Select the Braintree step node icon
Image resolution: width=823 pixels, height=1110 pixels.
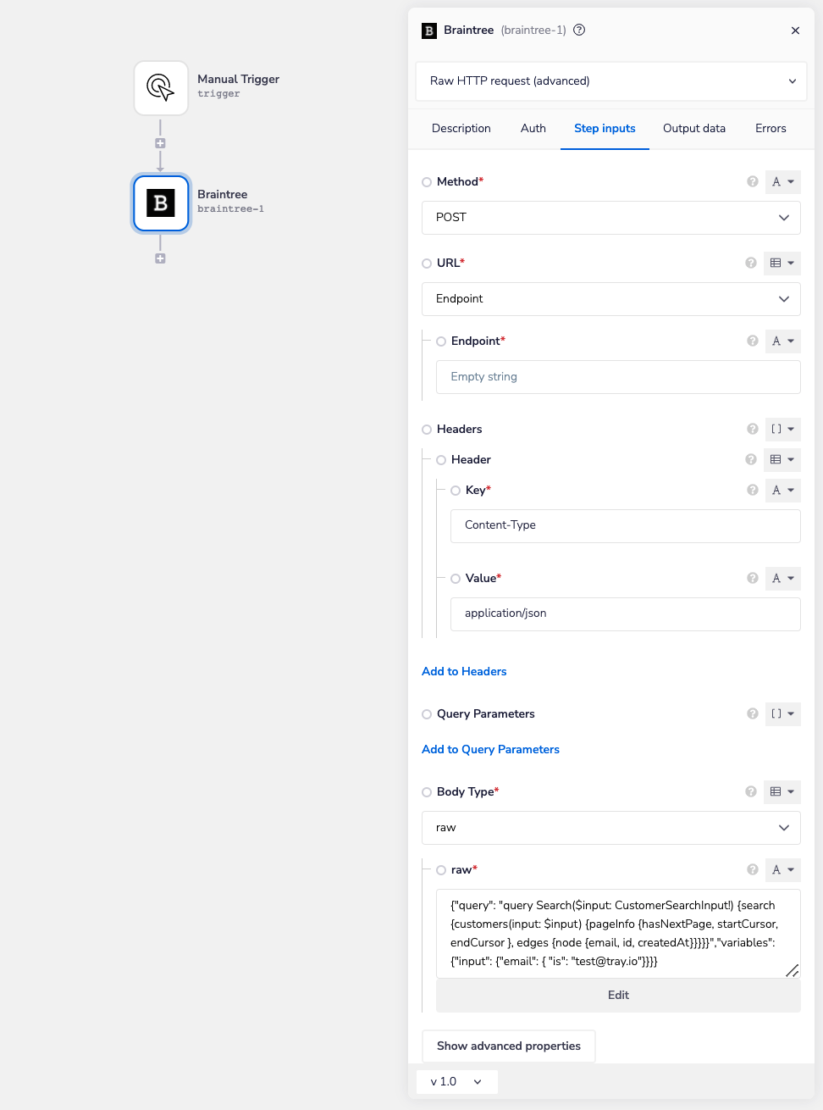point(161,203)
